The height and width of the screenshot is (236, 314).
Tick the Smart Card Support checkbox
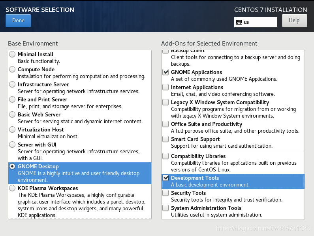(165, 139)
